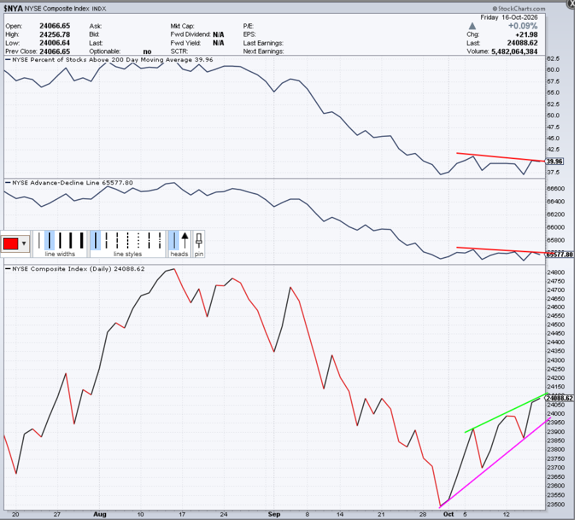This screenshot has width=575, height=520.
Task: Click the Volume value 5,482,064,384
Action: (514, 51)
